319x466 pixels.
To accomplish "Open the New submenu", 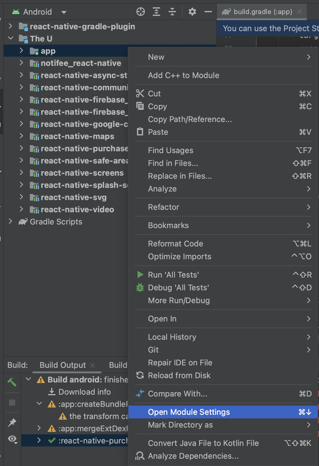I will pyautogui.click(x=156, y=57).
